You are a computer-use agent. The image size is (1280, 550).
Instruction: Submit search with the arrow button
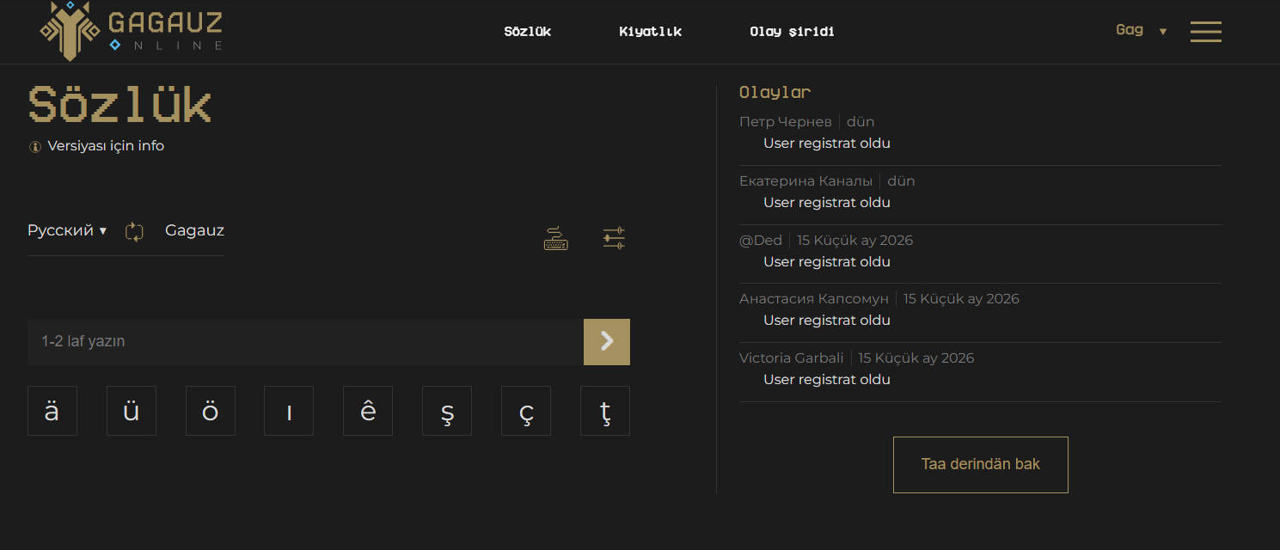coord(607,342)
